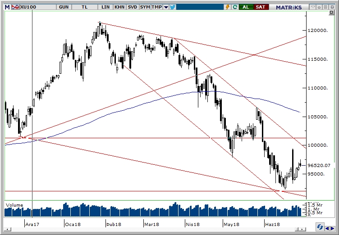This screenshot has width=339, height=235.
Task: Click the horizontal scrollbar thumb
Action: pyautogui.click(x=298, y=229)
